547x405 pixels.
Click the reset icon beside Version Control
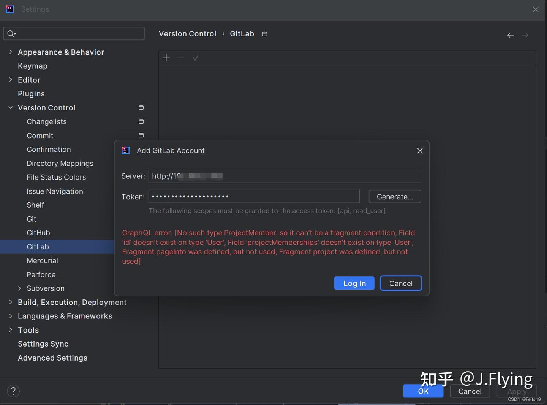pos(141,107)
